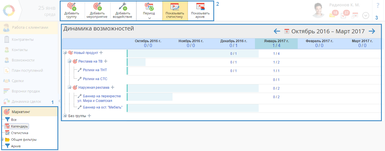The image size is (385, 151).
Task: Go to next period with right arrow
Action: (x=372, y=31)
